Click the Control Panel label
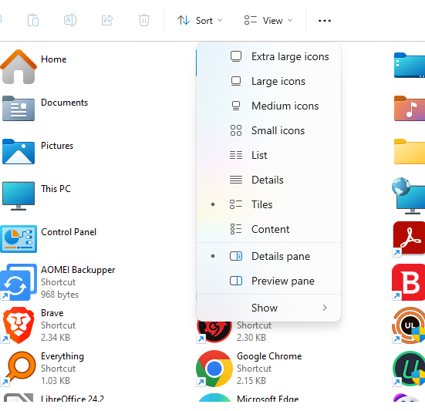The height and width of the screenshot is (411, 425). pos(69,232)
